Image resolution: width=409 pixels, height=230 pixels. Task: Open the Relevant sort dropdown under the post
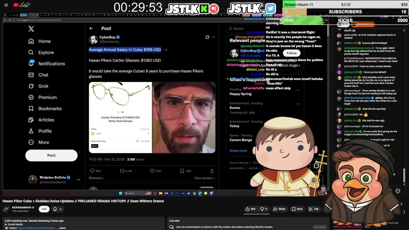96,178
